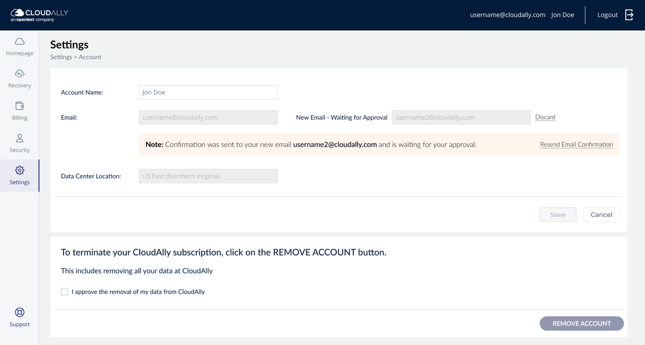Click Resend Email Confirmation link
Viewport: 645px width, 345px height.
(x=576, y=144)
